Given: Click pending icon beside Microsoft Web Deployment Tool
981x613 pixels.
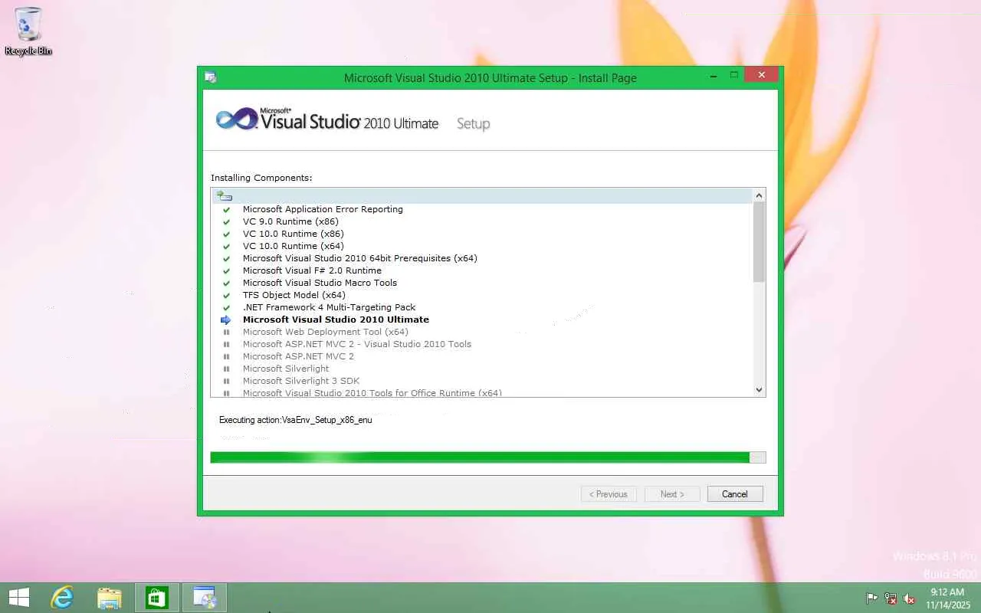Looking at the screenshot, I should (x=226, y=332).
